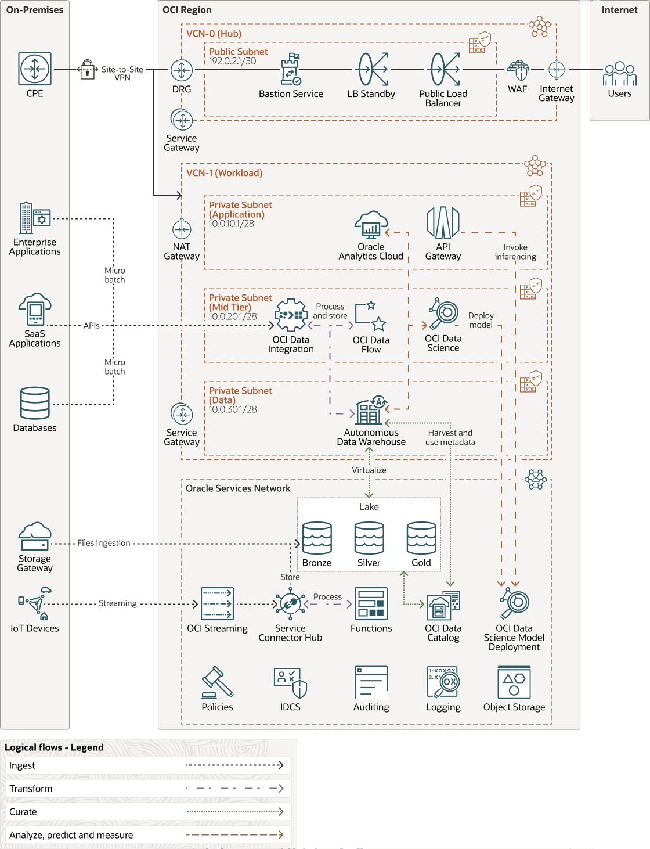650x849 pixels.
Task: Click the 10.0.10.1/28 subnet address
Action: 232,224
